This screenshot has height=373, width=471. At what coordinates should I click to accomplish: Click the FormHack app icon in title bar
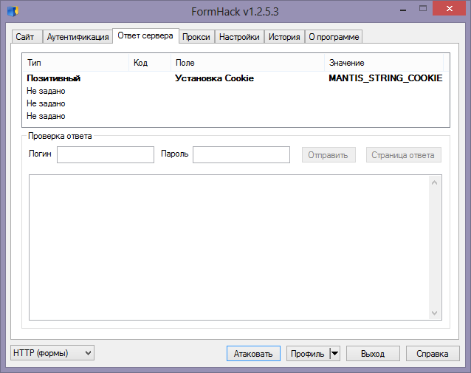tap(13, 11)
